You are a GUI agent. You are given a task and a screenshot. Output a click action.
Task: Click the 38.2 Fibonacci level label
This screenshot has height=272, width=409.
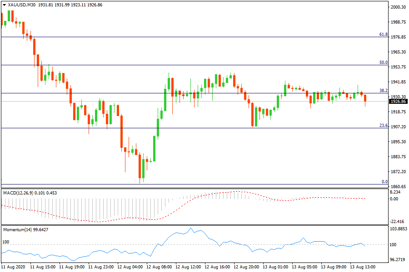383,91
